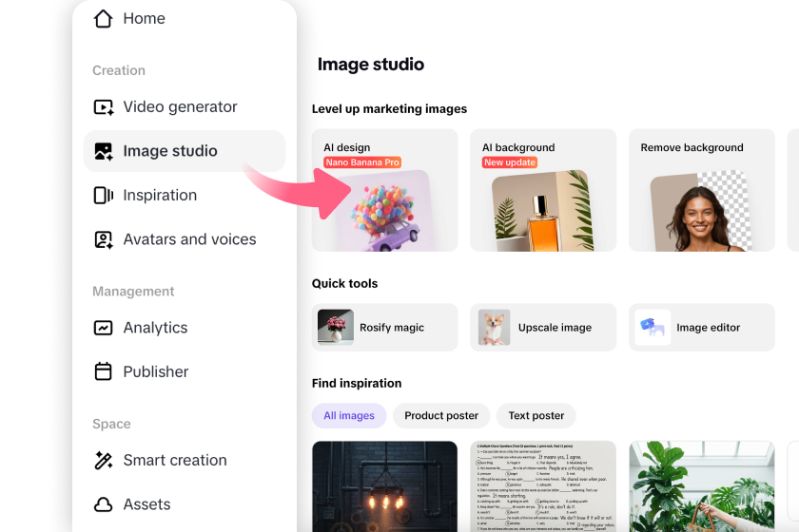Open the text worksheet inspiration image
This screenshot has width=799, height=532.
click(543, 486)
